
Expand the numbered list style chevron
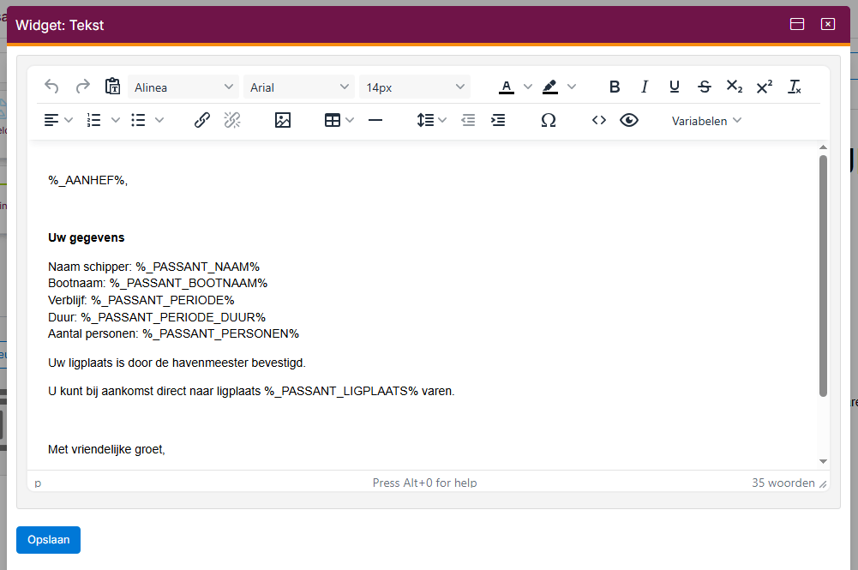click(x=116, y=120)
